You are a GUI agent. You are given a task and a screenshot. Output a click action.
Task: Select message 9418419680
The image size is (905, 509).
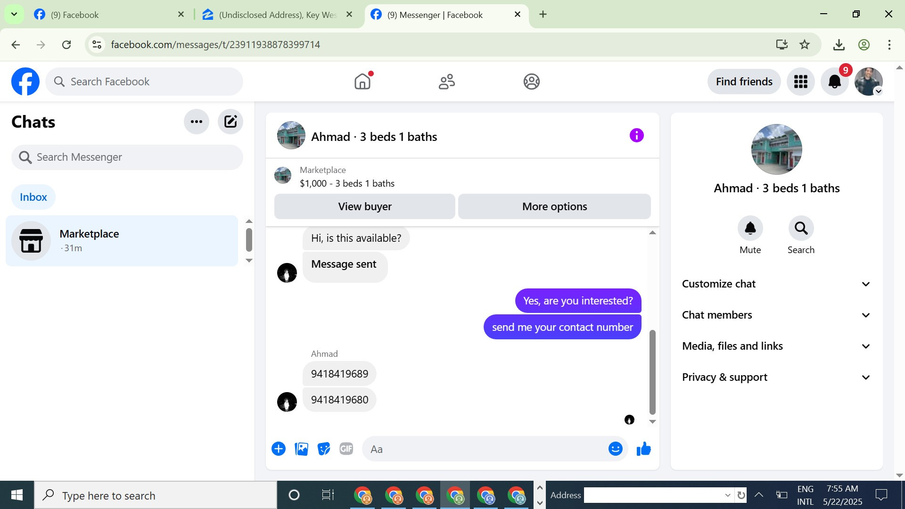[x=339, y=400]
